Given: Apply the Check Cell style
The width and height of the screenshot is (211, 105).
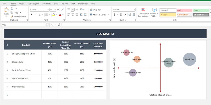Looking at the screenshot, I should pos(201,15).
